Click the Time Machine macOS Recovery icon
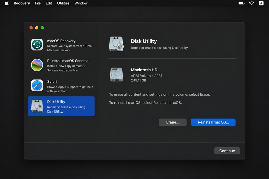This screenshot has width=269, height=179. [37, 45]
